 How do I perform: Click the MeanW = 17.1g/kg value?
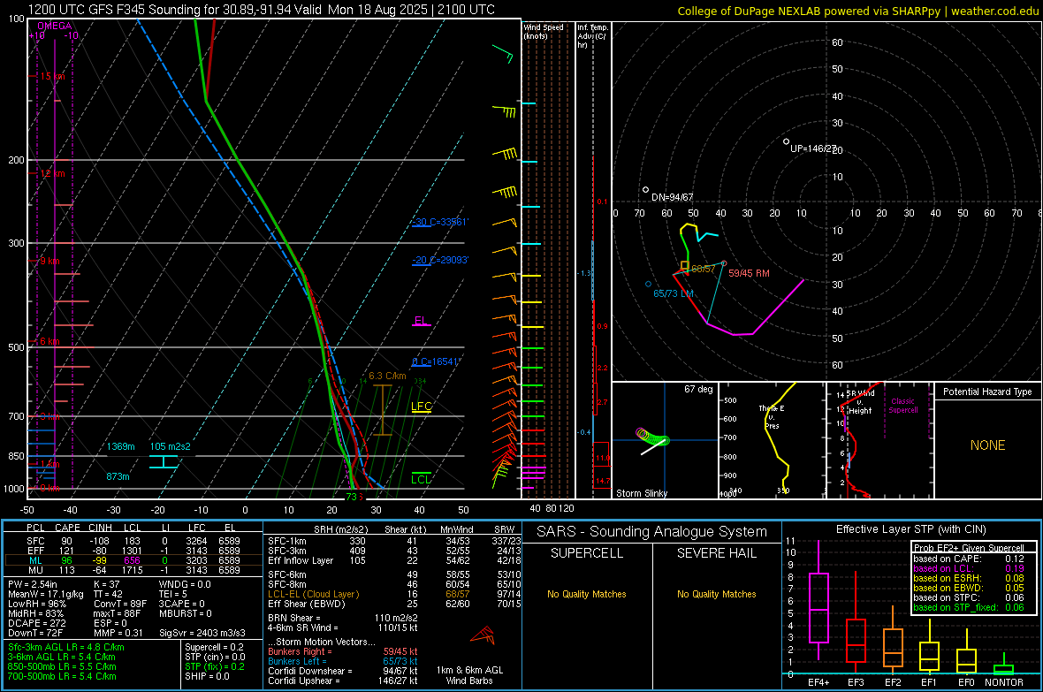click(x=46, y=594)
